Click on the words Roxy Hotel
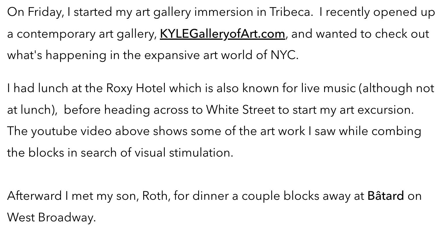Image resolution: width=436 pixels, height=228 pixels. (136, 88)
